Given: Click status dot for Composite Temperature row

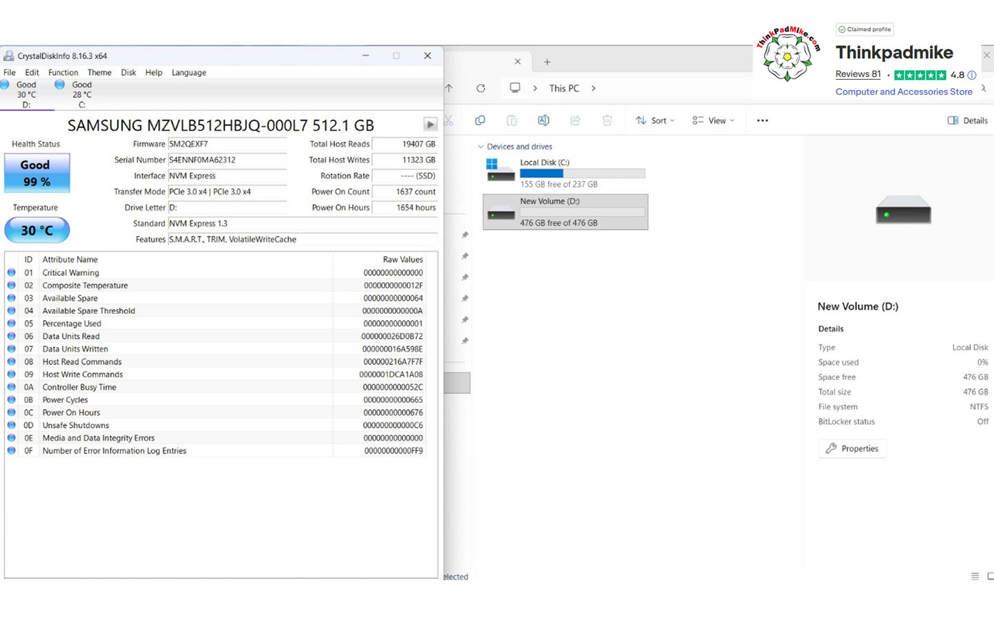Looking at the screenshot, I should pyautogui.click(x=12, y=285).
